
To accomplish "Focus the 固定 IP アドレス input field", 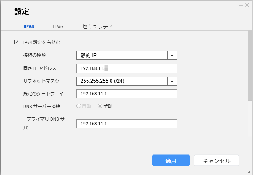I will 126,68.
